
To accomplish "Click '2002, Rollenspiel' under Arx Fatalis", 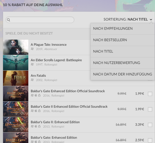I will click(47, 80).
